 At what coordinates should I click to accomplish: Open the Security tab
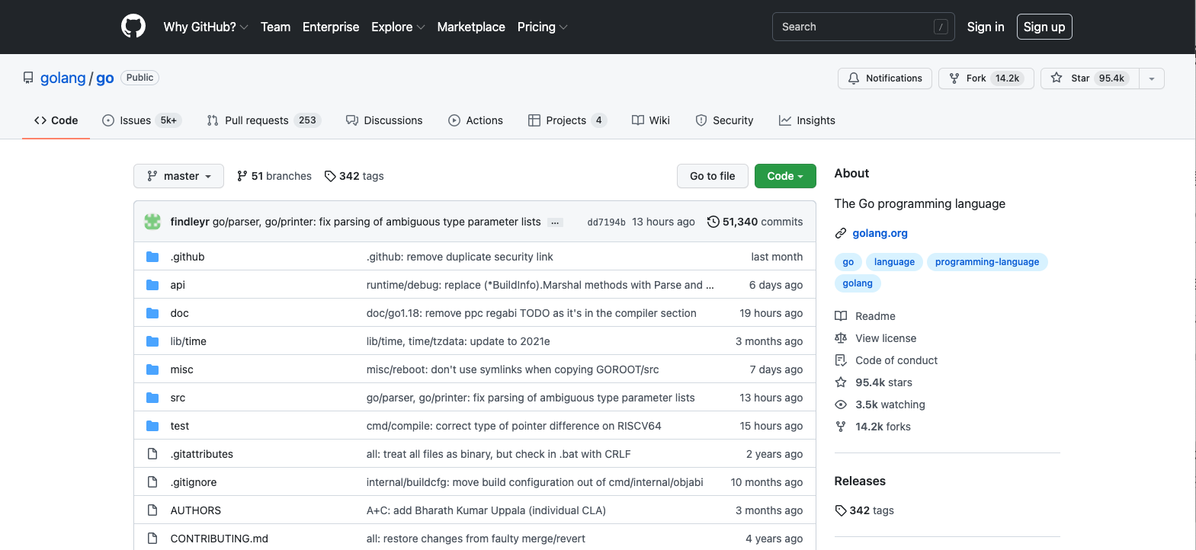point(724,120)
